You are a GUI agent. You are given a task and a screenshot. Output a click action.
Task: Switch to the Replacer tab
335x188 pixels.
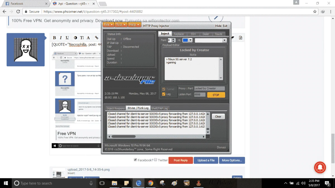[179, 34]
